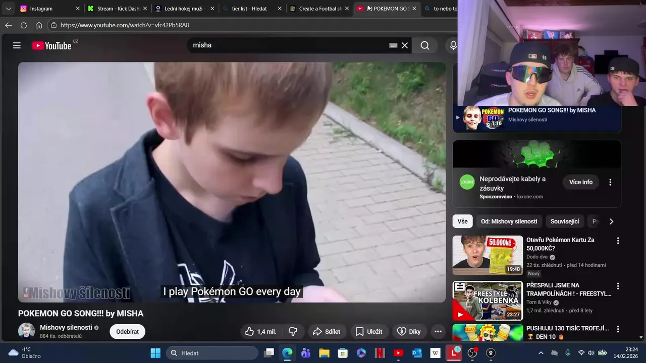The height and width of the screenshot is (363, 646).
Task: Dislike the video with thumbs down
Action: pos(293,332)
